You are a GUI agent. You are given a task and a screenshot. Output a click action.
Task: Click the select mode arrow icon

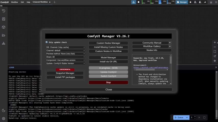[x=215, y=56]
